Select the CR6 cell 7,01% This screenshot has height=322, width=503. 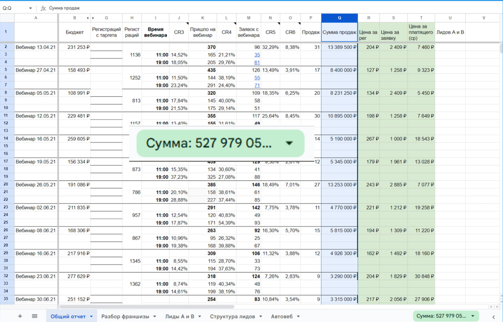point(290,184)
